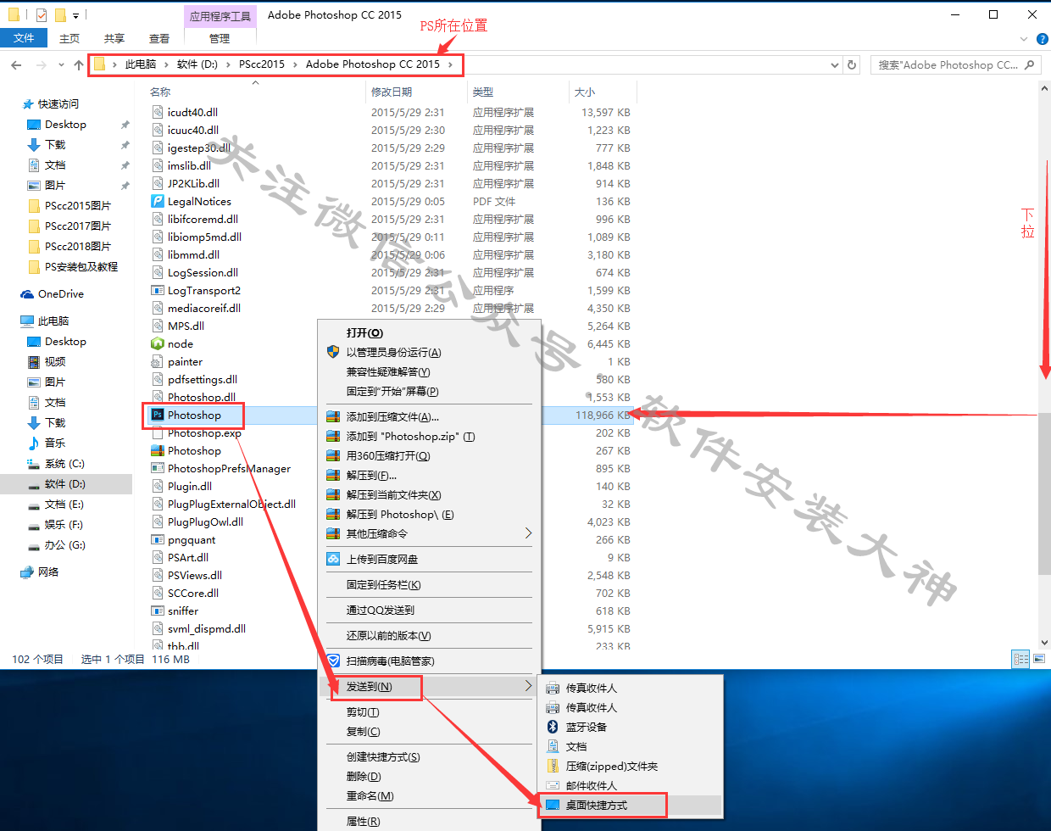Click the search magnifier icon
This screenshot has height=831, width=1051.
pos(1029,64)
